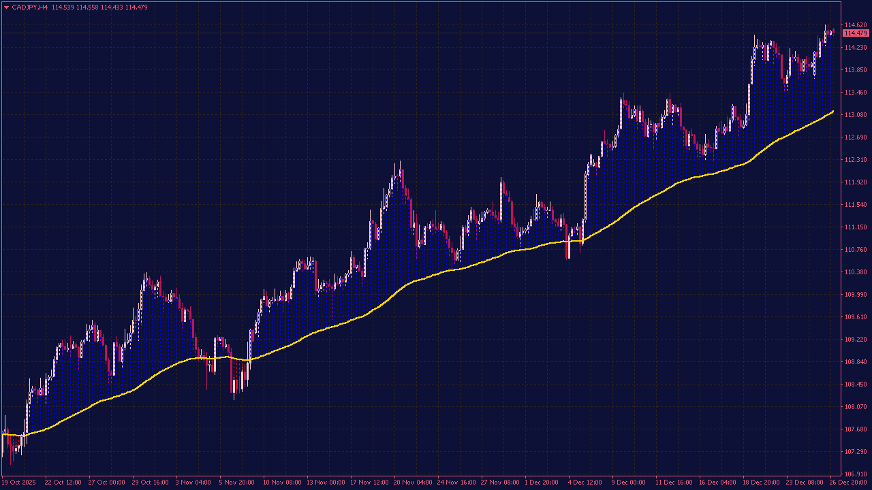Expand the CADJPY chart window dropdown arrow
Image resolution: width=872 pixels, height=490 pixels.
pos(6,7)
